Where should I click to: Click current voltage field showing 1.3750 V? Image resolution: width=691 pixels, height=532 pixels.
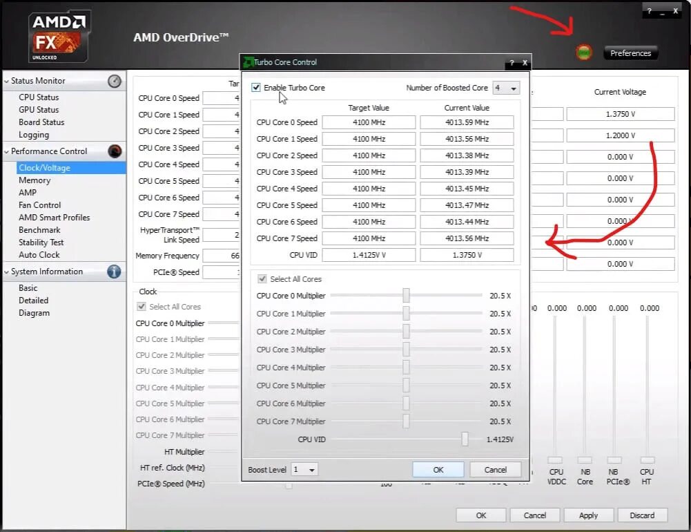(x=621, y=114)
